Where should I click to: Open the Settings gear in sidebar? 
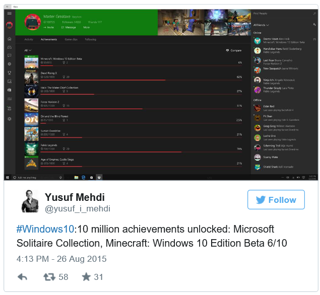point(10,119)
